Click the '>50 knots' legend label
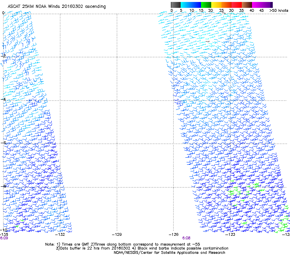 (x=279, y=11)
